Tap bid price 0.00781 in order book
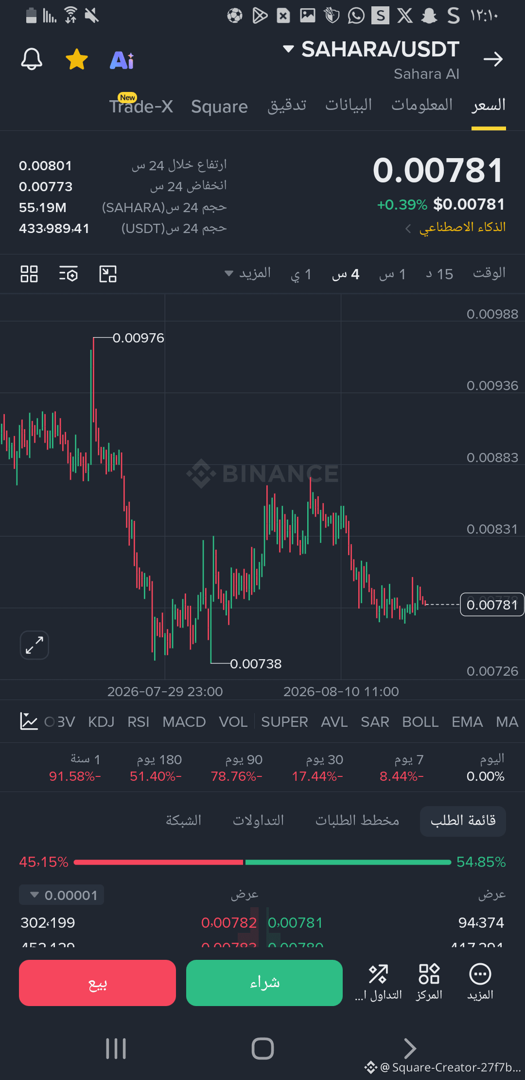525x1080 pixels. [296, 923]
